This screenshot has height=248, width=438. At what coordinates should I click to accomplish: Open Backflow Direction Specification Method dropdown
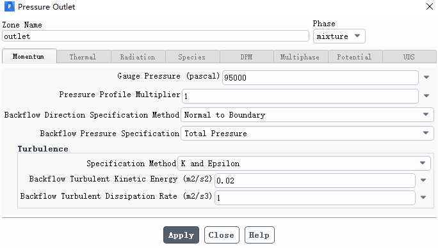[x=307, y=114]
